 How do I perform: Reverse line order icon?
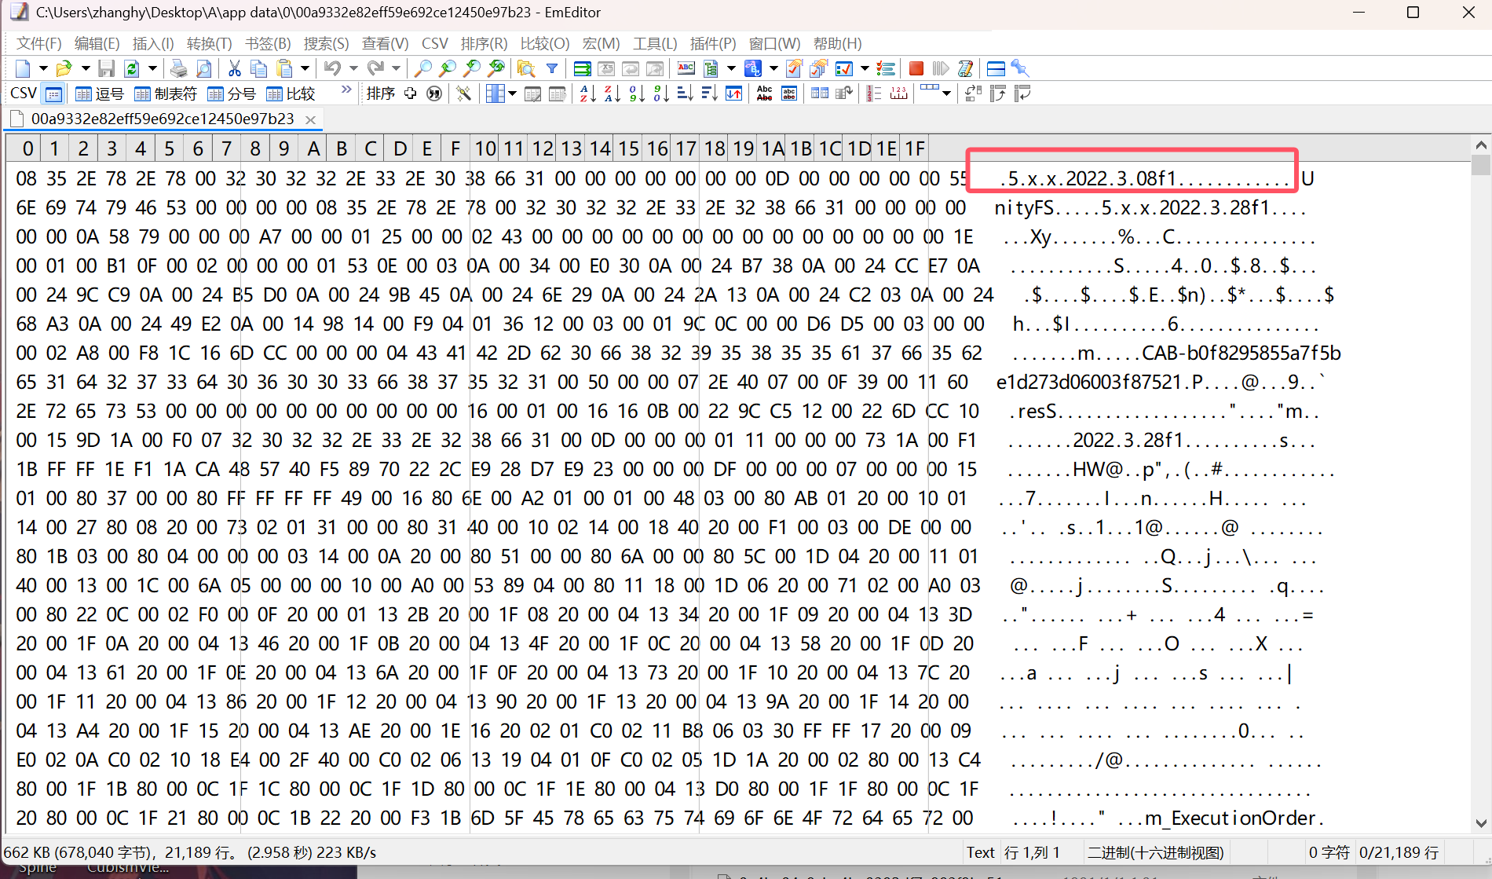click(x=733, y=93)
